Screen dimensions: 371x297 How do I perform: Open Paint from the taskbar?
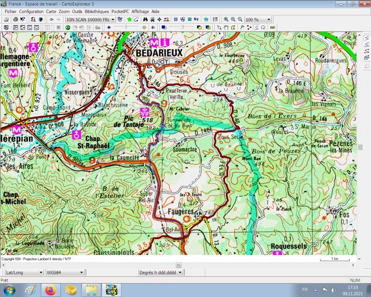pyautogui.click(x=31, y=290)
